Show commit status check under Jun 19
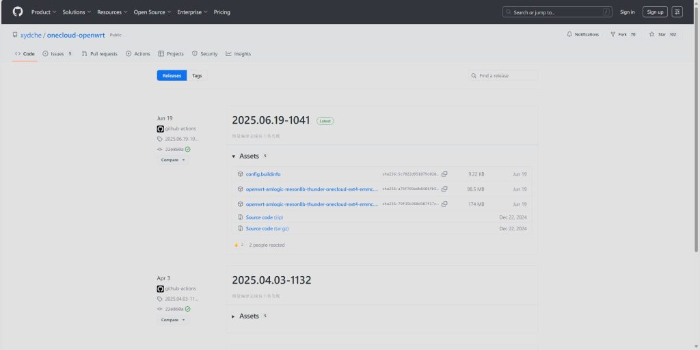This screenshot has width=700, height=350. [187, 149]
